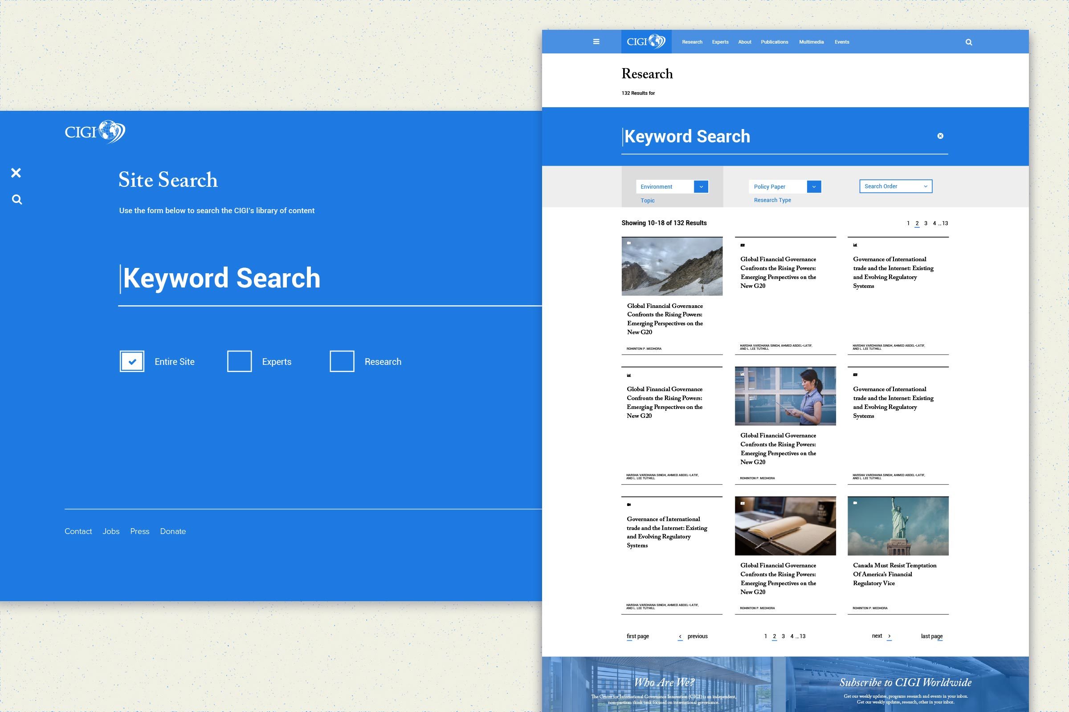
Task: Go to first page link
Action: tap(638, 636)
